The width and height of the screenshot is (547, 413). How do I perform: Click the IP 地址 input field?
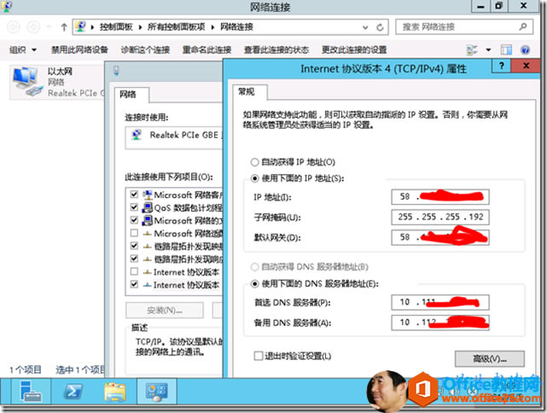click(x=439, y=197)
